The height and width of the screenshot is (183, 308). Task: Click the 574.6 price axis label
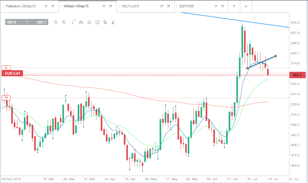[295, 63]
